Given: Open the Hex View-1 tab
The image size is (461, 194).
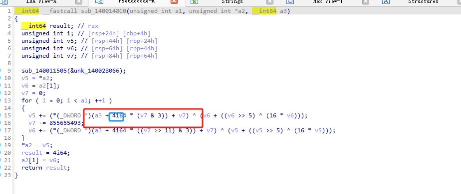Looking at the screenshot, I should click(328, 2).
